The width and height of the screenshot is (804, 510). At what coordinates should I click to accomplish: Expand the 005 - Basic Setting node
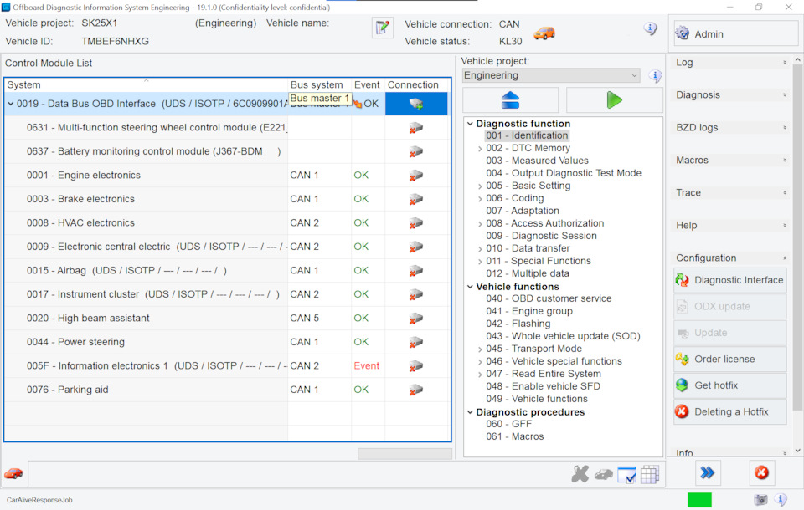pyautogui.click(x=480, y=186)
